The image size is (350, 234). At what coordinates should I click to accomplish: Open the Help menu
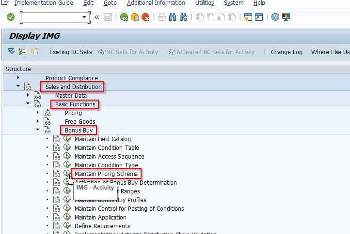pyautogui.click(x=259, y=3)
